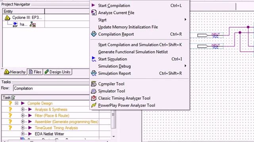Expand the TimeQuest Timing Analysis task
The width and height of the screenshot is (254, 142).
pos(23,128)
